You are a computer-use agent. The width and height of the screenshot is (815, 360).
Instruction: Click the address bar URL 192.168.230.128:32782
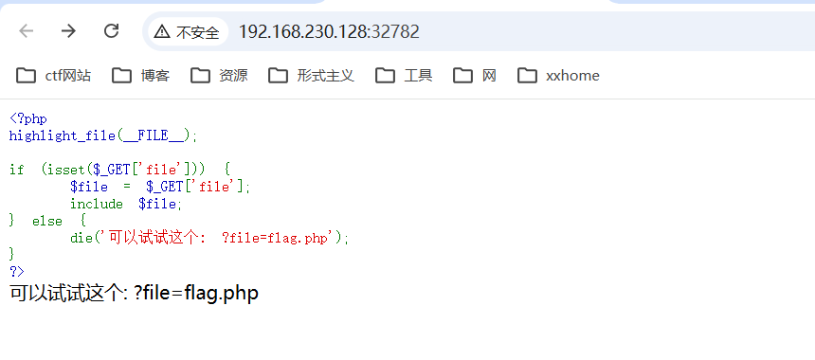[329, 31]
